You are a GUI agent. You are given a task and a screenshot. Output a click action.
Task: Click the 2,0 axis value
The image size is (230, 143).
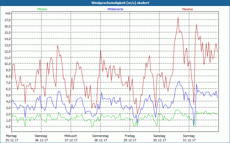[8, 114]
